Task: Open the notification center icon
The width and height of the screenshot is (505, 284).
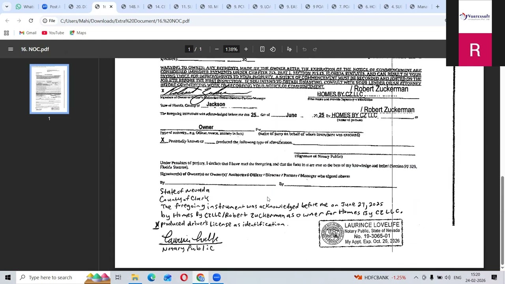Action: click(494, 277)
